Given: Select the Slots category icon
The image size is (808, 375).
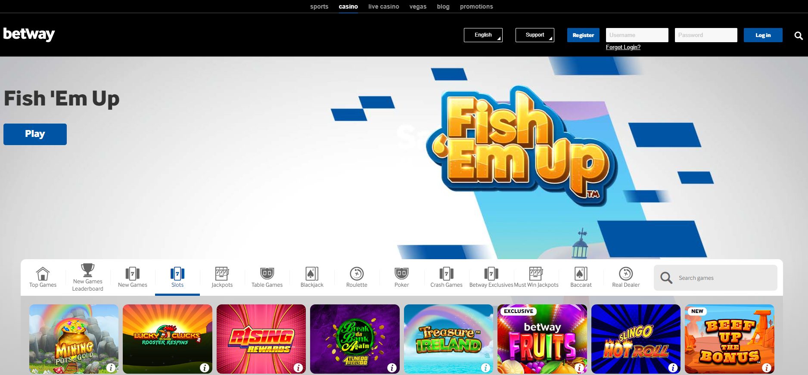Looking at the screenshot, I should [x=177, y=274].
